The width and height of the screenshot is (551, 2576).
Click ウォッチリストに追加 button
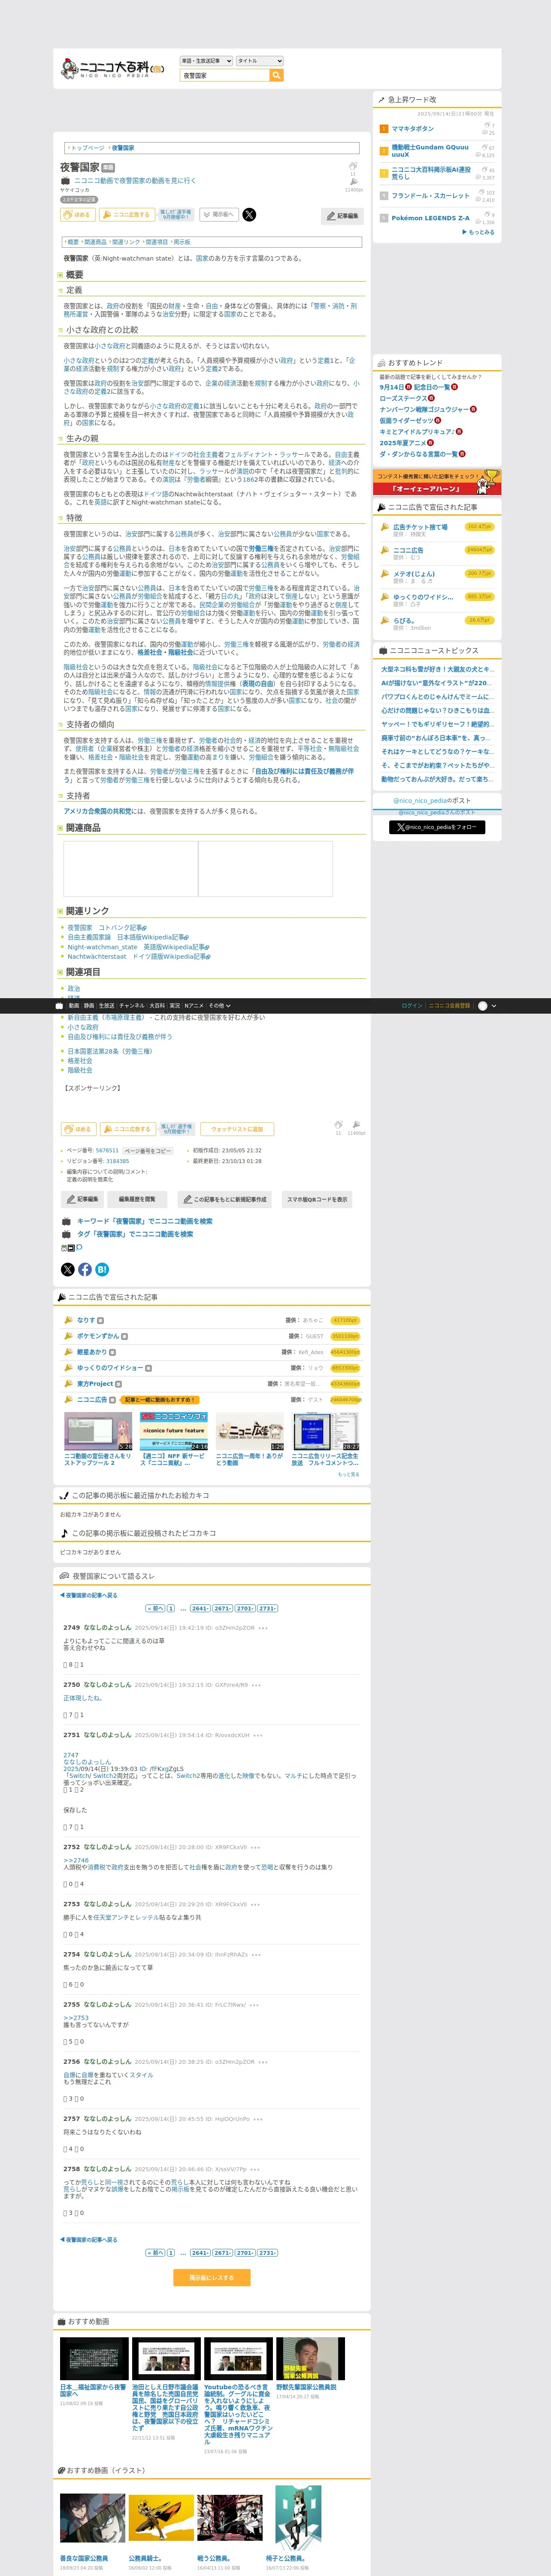pyautogui.click(x=237, y=1129)
